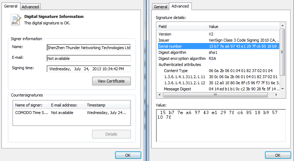Select the Digest encryption algorithm row
This screenshot has height=161, width=294.
(x=218, y=58)
